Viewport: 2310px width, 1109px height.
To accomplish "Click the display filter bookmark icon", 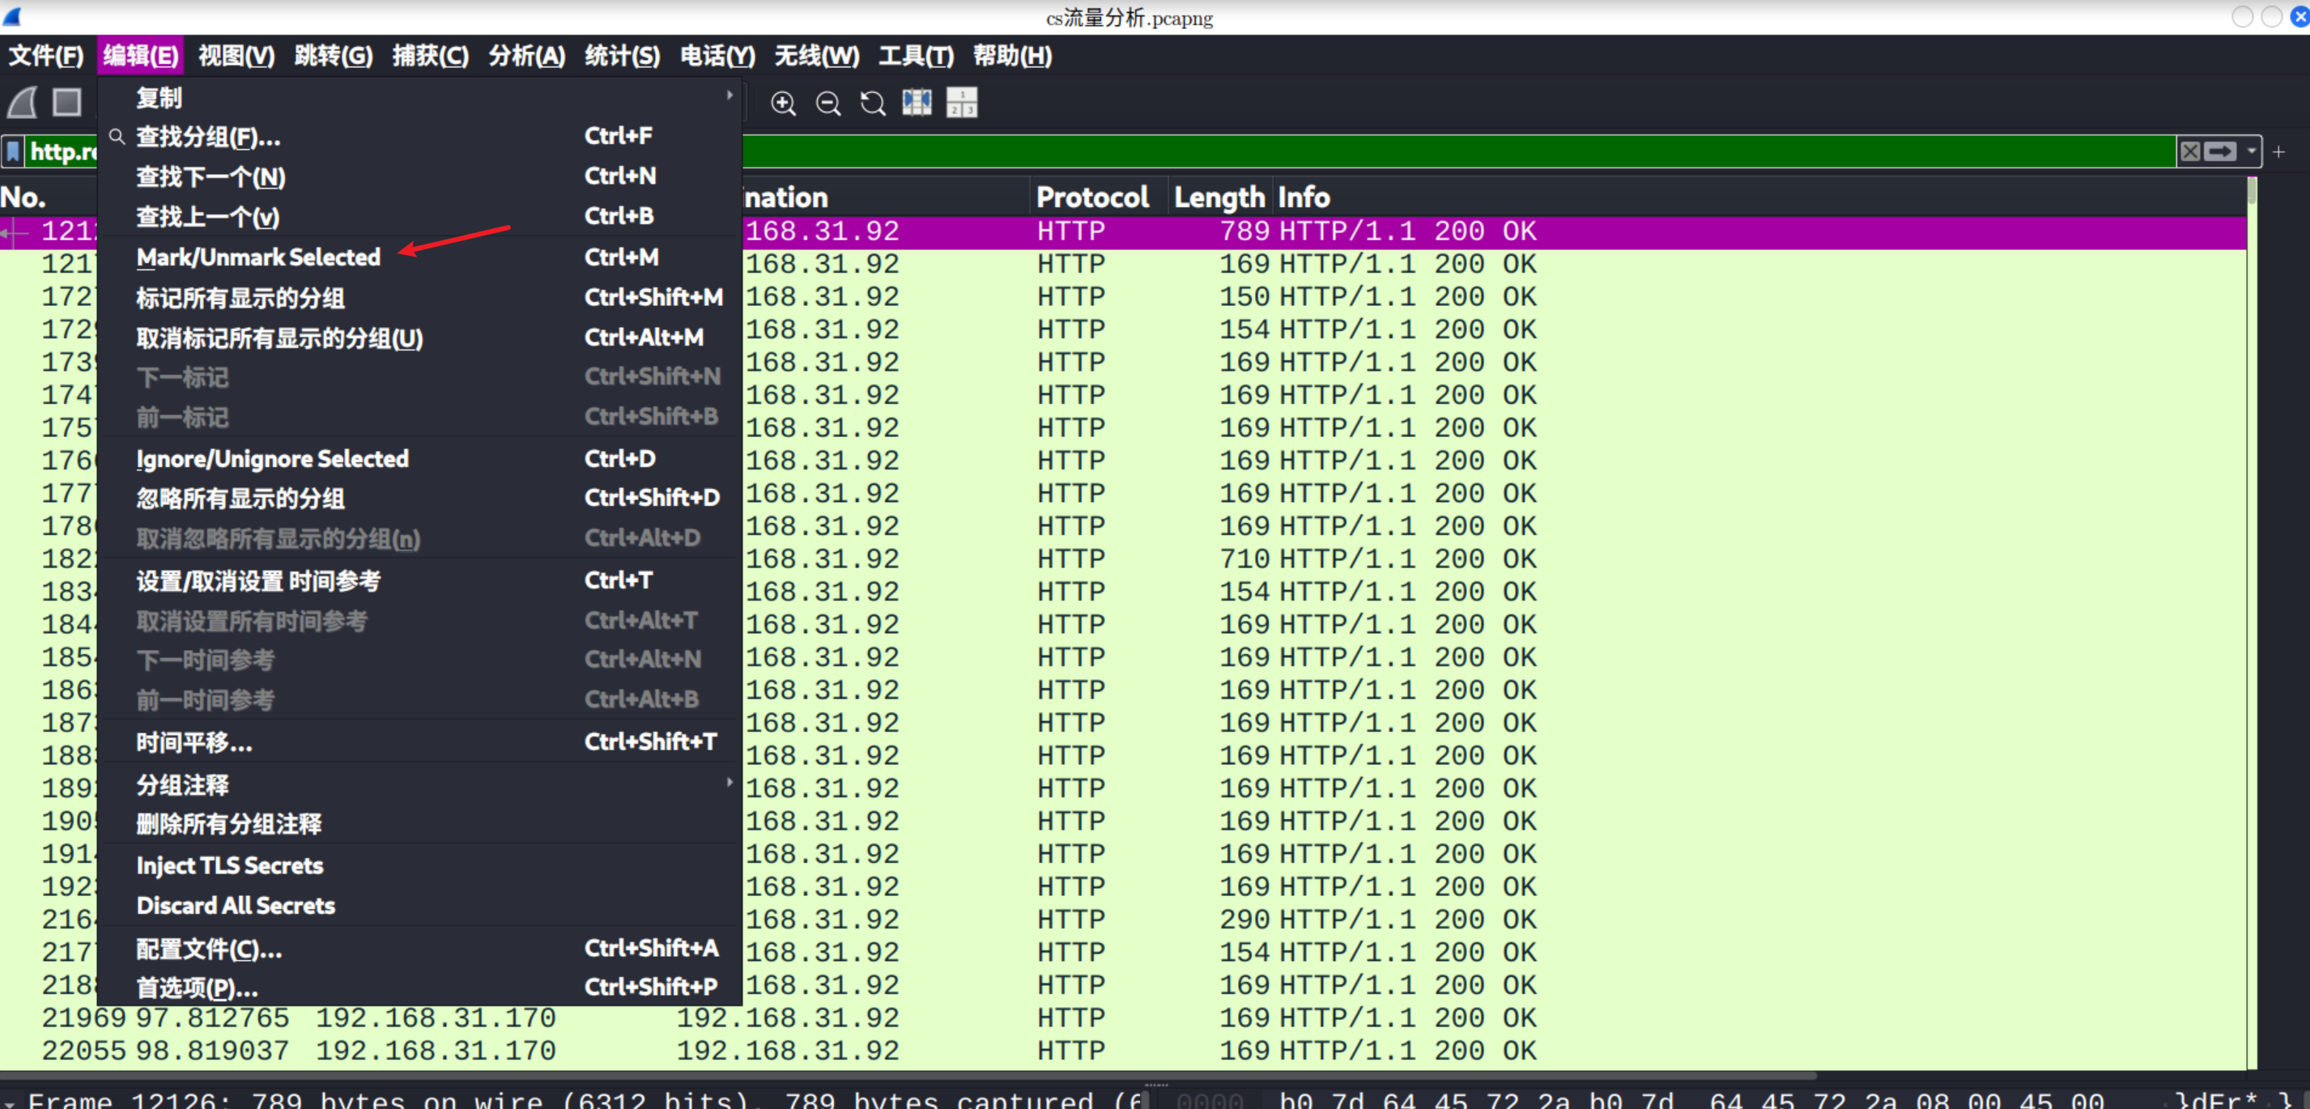I will (14, 151).
